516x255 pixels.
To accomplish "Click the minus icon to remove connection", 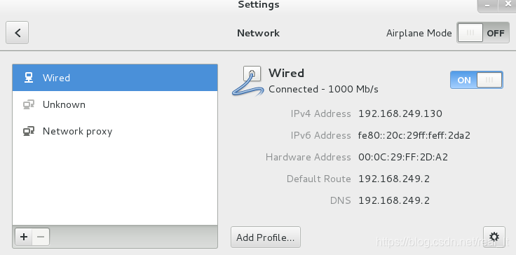I will [x=41, y=237].
